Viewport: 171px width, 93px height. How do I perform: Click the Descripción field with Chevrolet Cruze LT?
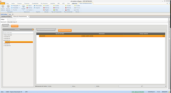[x=87, y=22]
